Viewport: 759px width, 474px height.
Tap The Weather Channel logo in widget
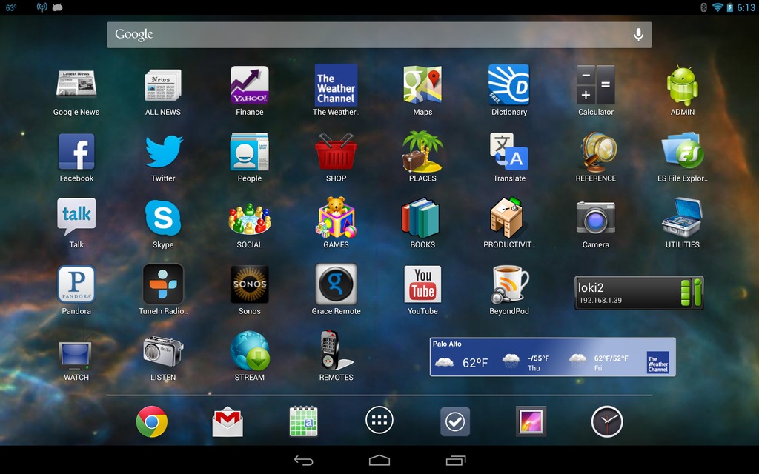point(658,363)
